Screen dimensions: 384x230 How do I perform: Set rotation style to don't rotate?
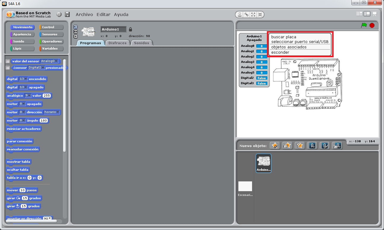point(75,36)
